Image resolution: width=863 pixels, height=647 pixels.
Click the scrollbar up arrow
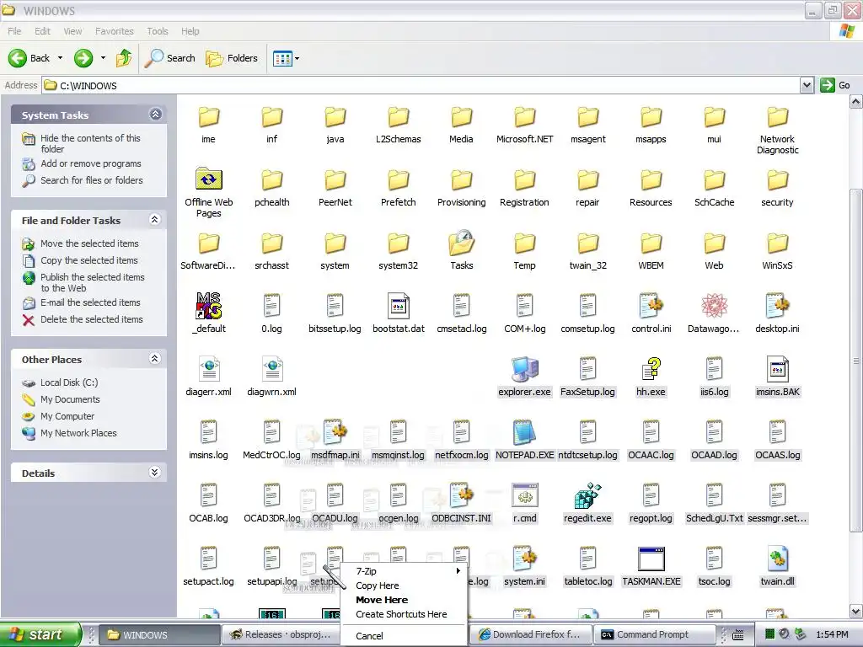(x=856, y=102)
